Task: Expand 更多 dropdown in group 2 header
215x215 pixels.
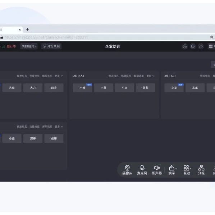Action: [150, 76]
